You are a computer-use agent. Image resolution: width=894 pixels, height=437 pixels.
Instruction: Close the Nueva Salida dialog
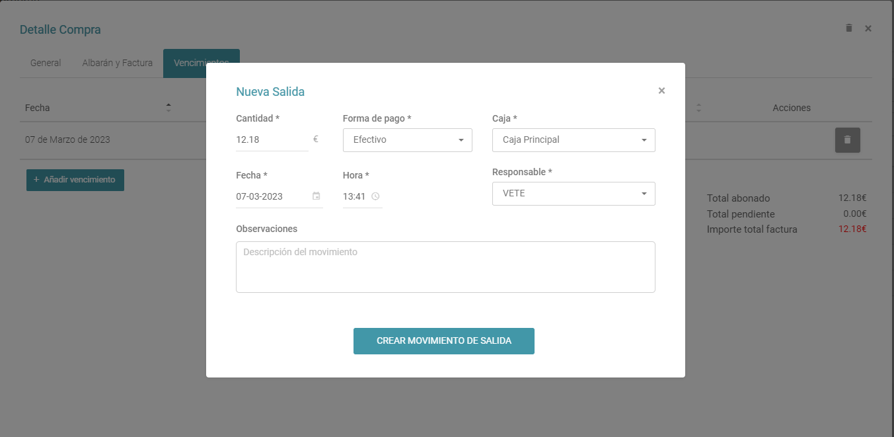(x=661, y=91)
